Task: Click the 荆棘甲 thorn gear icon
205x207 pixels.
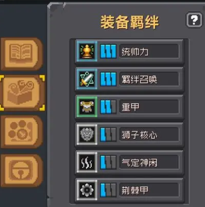Action: pyautogui.click(x=87, y=190)
